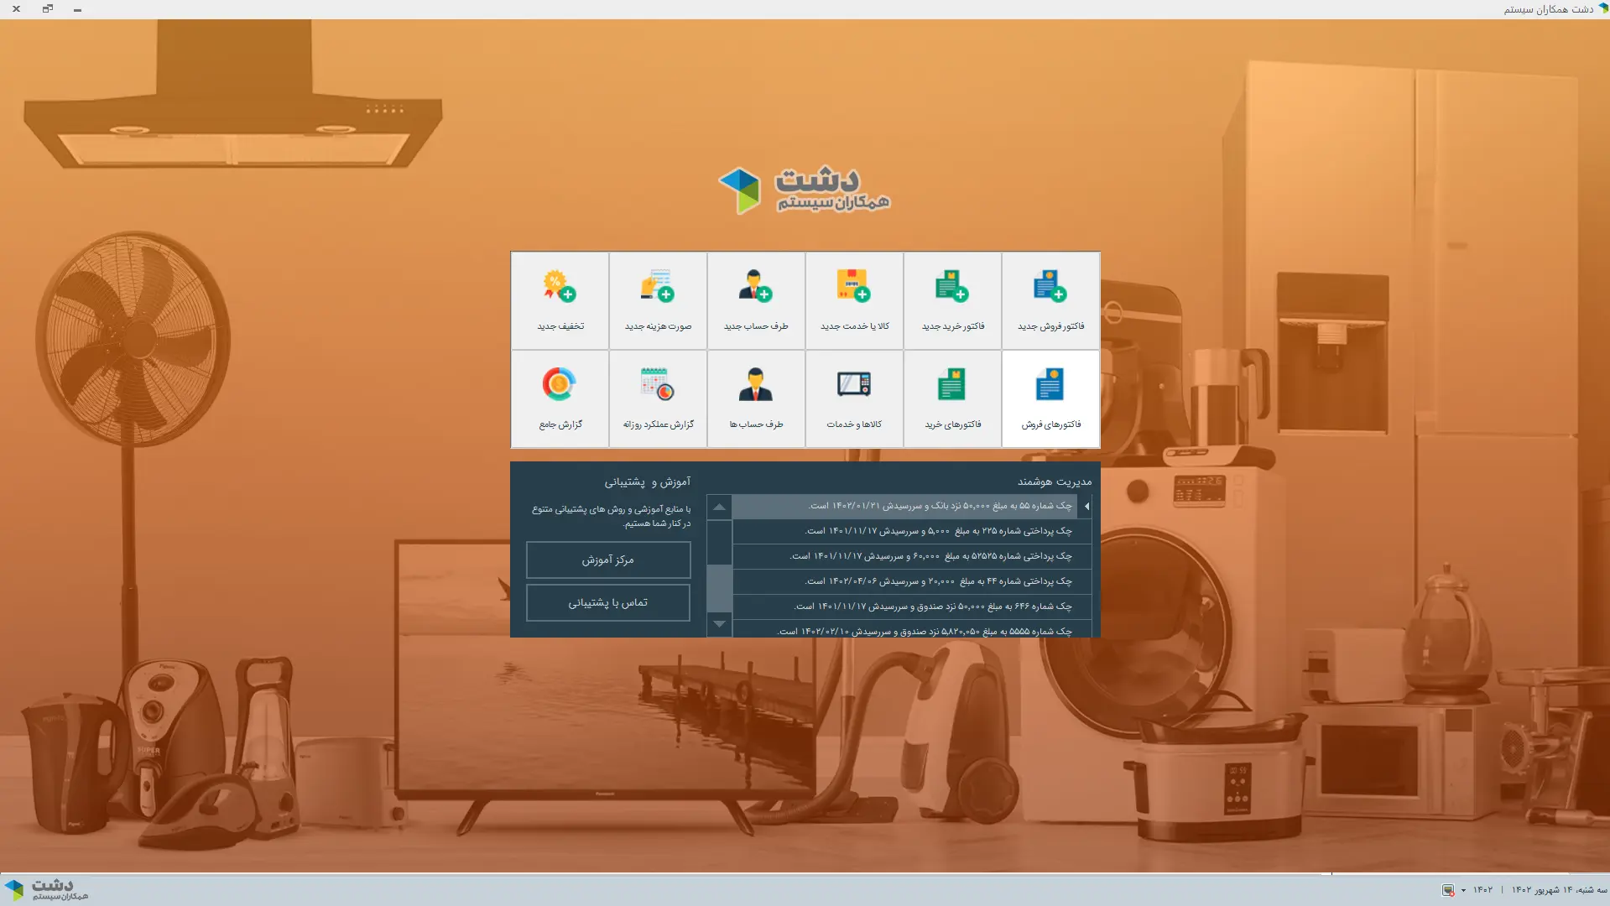Screen dimensions: 1610x906
Task: Open the purchase invoices list (فاکتورهای خرید)
Action: tap(952, 398)
